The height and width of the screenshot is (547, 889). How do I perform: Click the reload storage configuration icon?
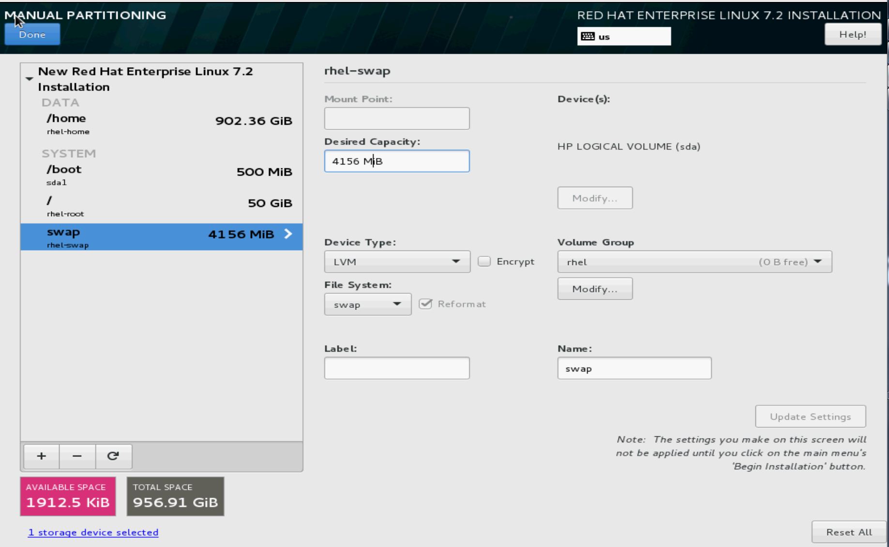point(113,456)
